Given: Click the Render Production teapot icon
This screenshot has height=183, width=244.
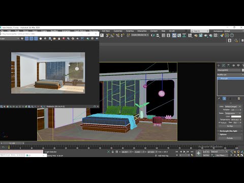Looking at the screenshot, I should click(205, 35).
